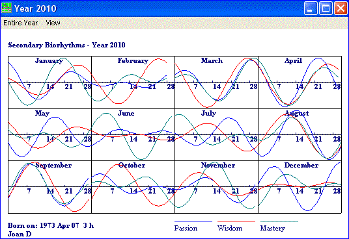Image resolution: width=349 pixels, height=239 pixels.
Task: Select the January chart panel
Action: 49,82
